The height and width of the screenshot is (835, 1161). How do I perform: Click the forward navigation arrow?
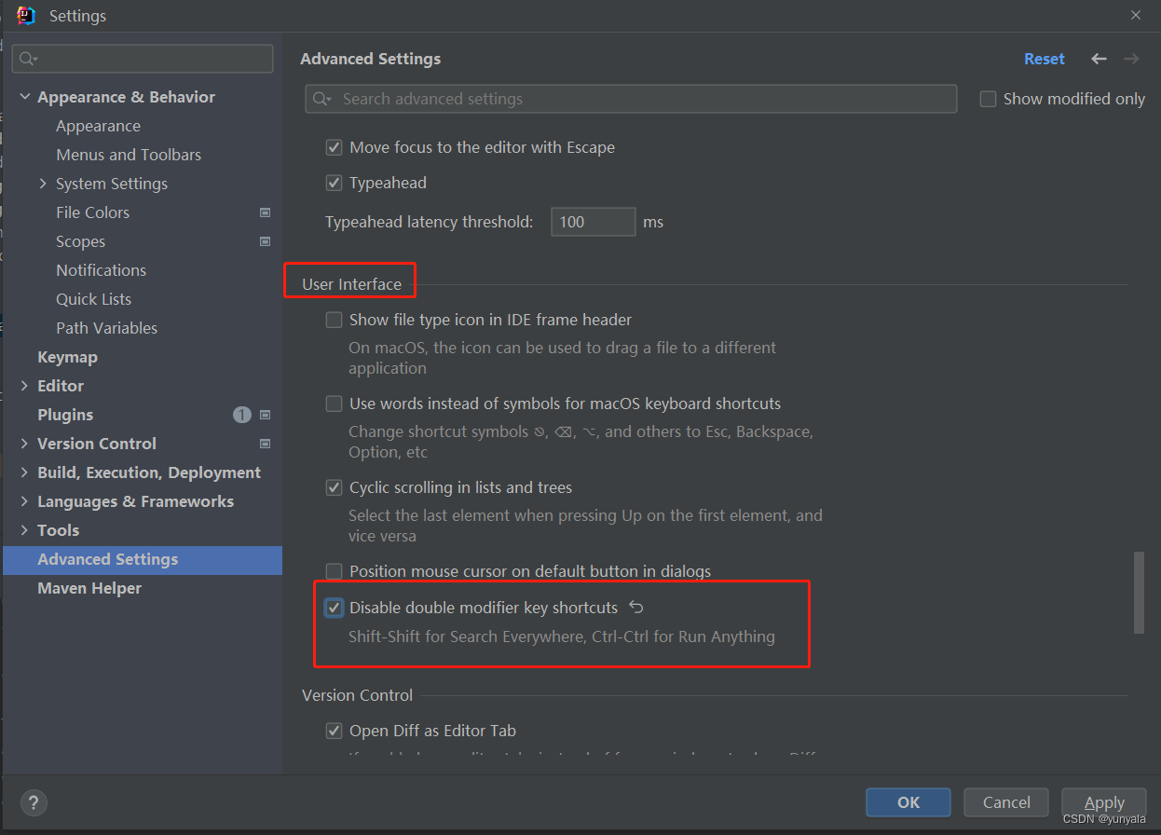pyautogui.click(x=1131, y=59)
